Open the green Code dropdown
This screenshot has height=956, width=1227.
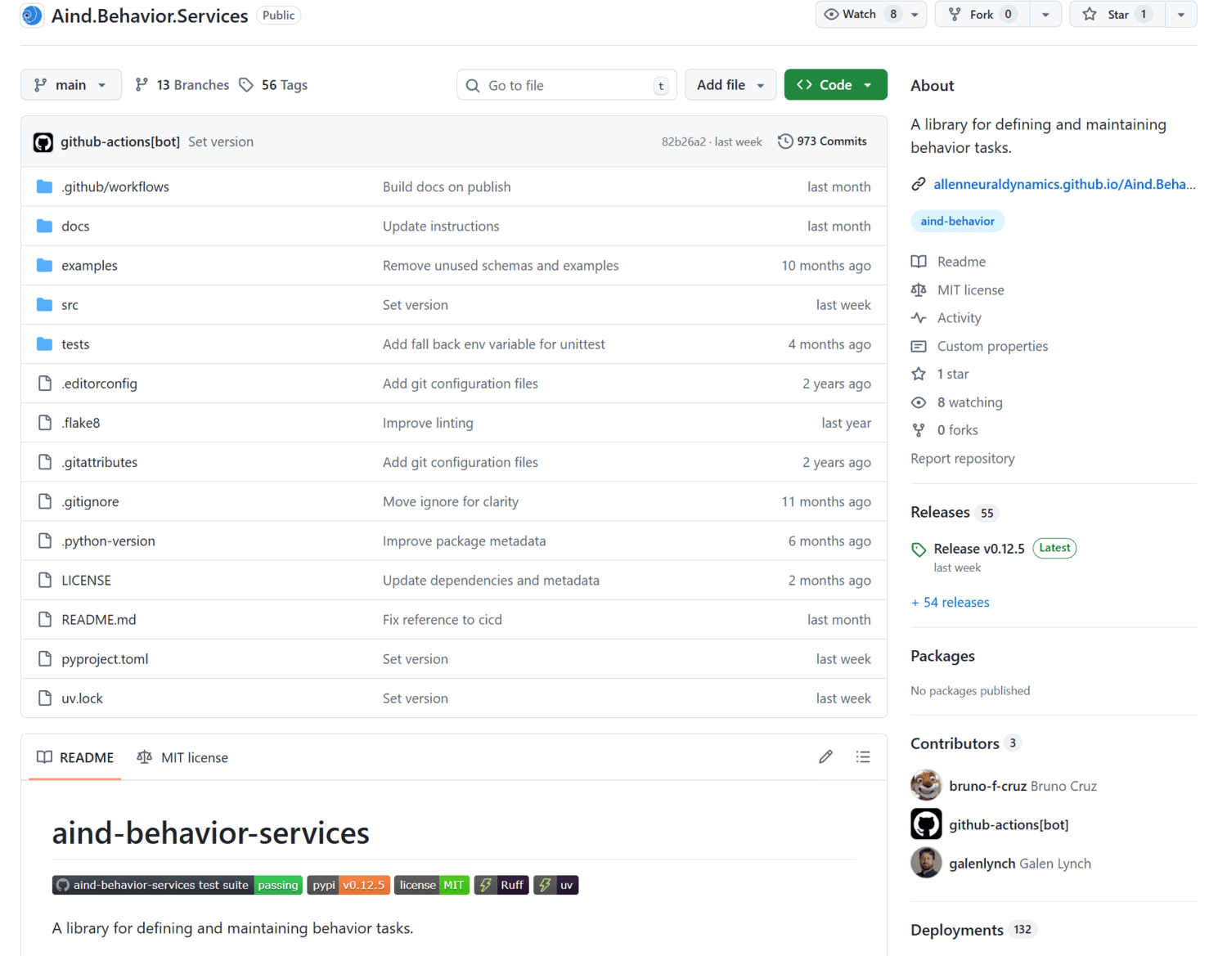[x=835, y=85]
